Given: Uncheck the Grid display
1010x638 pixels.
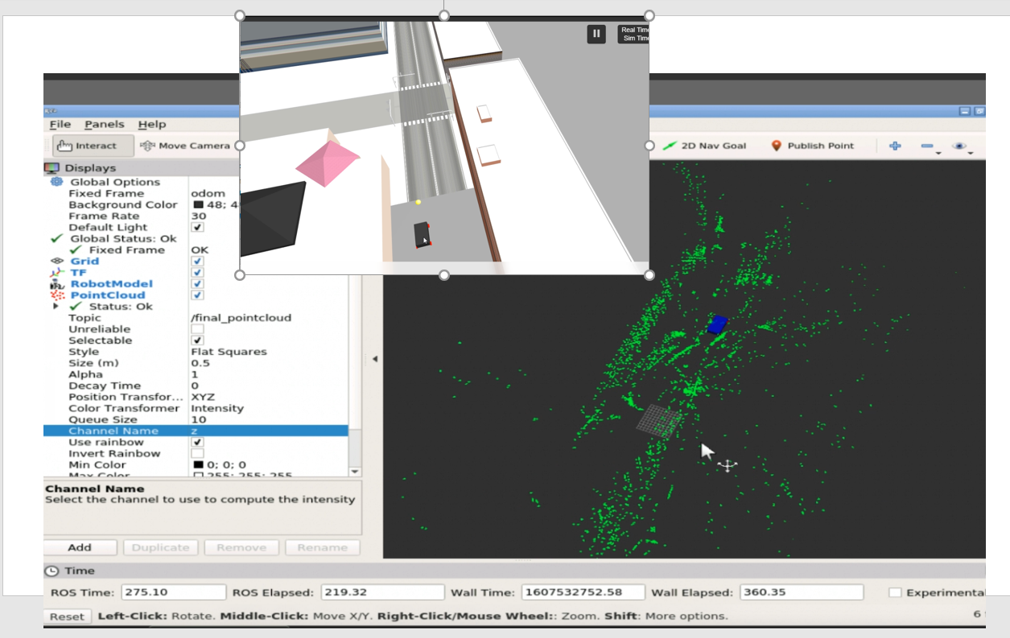Looking at the screenshot, I should point(199,261).
